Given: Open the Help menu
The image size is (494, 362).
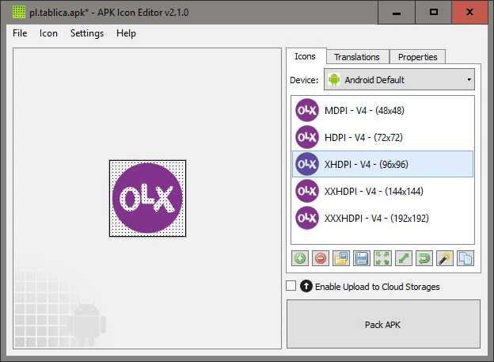Looking at the screenshot, I should click(x=126, y=33).
